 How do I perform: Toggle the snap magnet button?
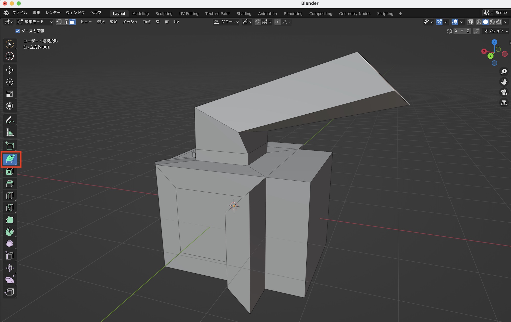pos(258,22)
